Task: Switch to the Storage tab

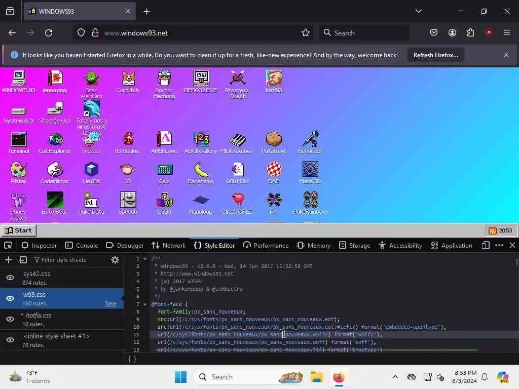Action: click(x=354, y=246)
